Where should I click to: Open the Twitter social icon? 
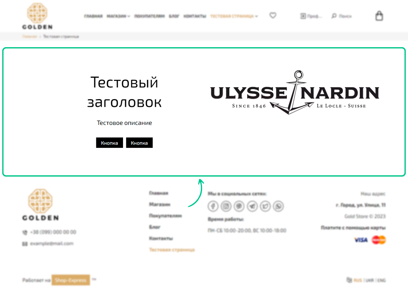click(x=265, y=207)
